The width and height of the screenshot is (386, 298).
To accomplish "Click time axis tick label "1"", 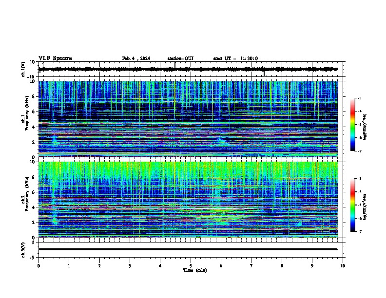I will point(69,266).
